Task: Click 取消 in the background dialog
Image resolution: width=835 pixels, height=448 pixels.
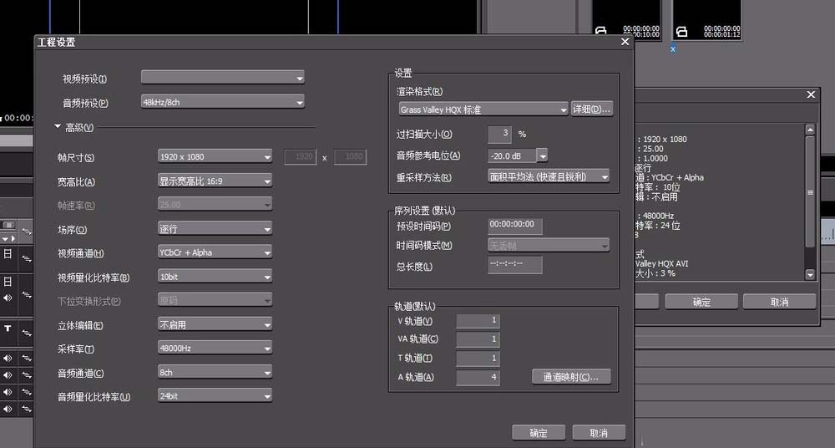Action: pyautogui.click(x=779, y=302)
